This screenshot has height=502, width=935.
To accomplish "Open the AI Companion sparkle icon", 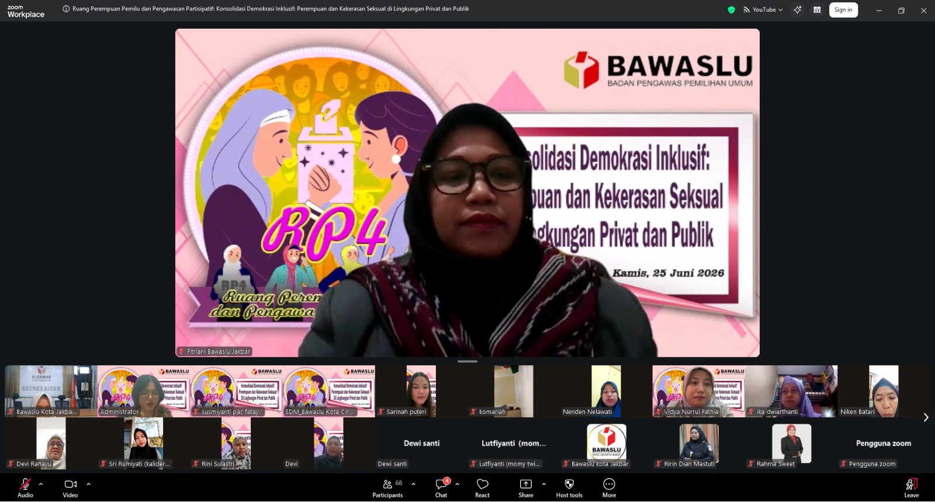I will pyautogui.click(x=798, y=10).
